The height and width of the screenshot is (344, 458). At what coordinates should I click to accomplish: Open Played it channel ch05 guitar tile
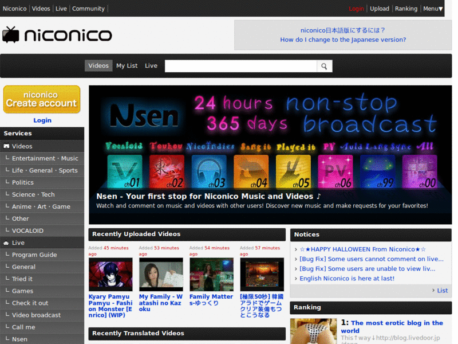pos(293,171)
